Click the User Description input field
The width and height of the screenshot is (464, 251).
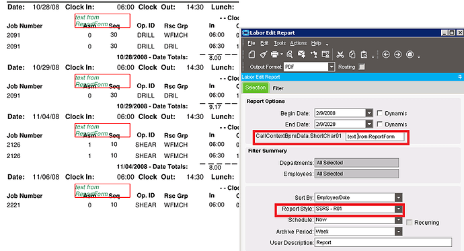click(x=383, y=242)
